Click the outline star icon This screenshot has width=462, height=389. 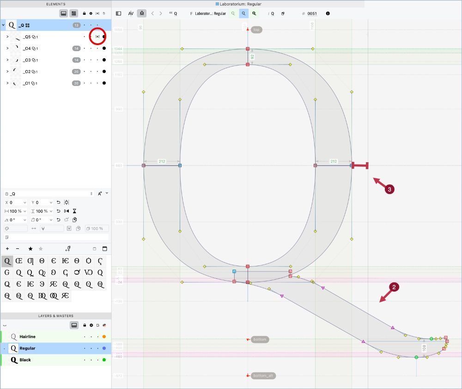click(x=41, y=249)
